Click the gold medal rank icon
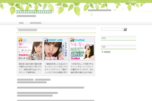 click(x=20, y=40)
